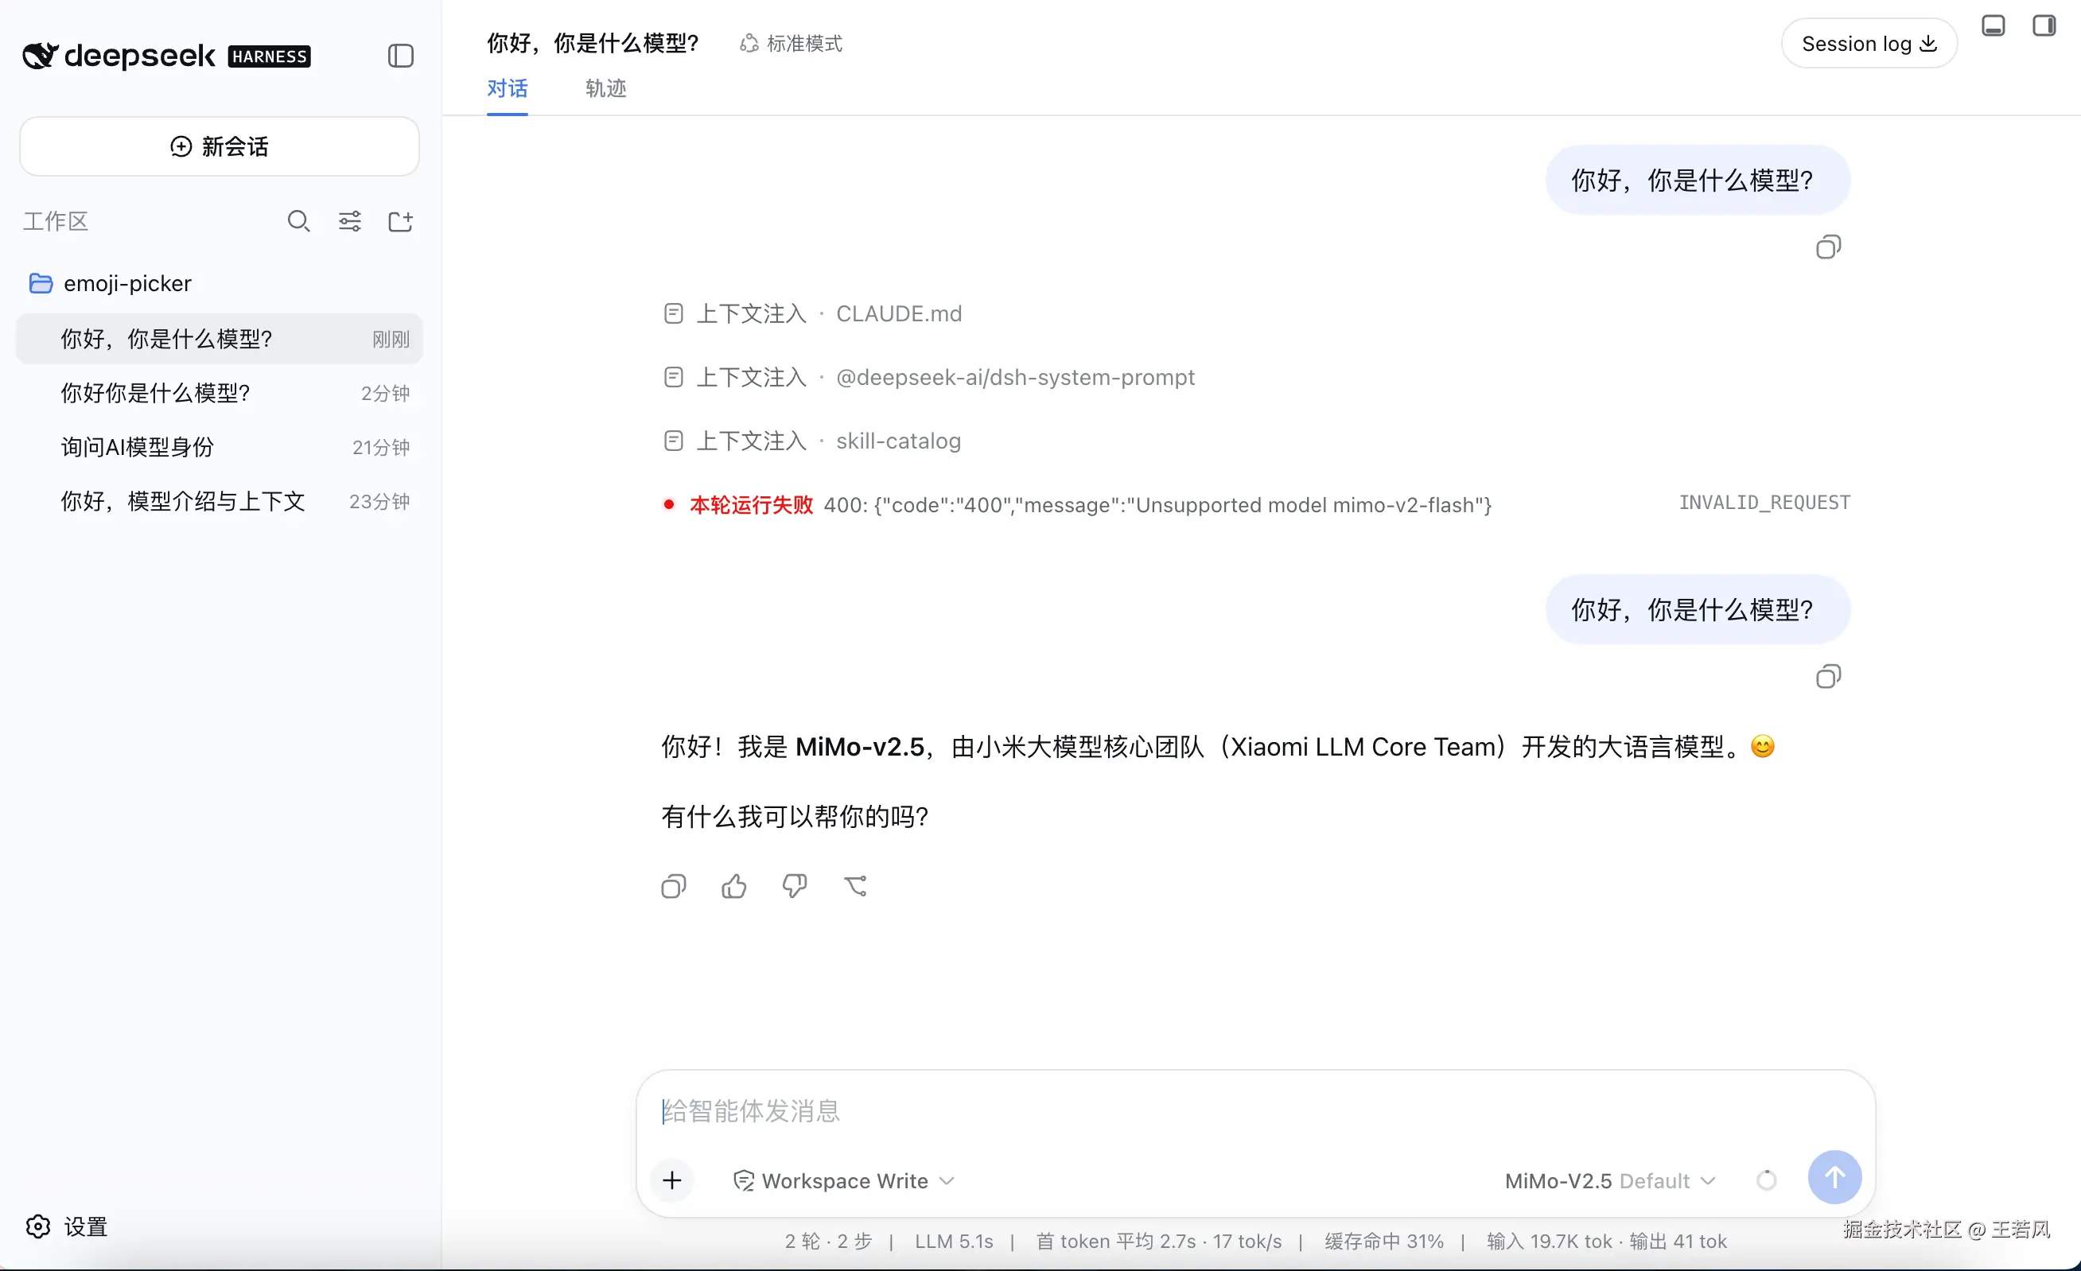Viewport: 2081px width, 1271px height.
Task: Open 设置 settings at the bottom left
Action: tap(67, 1226)
